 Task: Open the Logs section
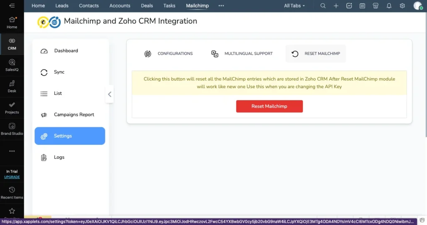(x=70, y=157)
